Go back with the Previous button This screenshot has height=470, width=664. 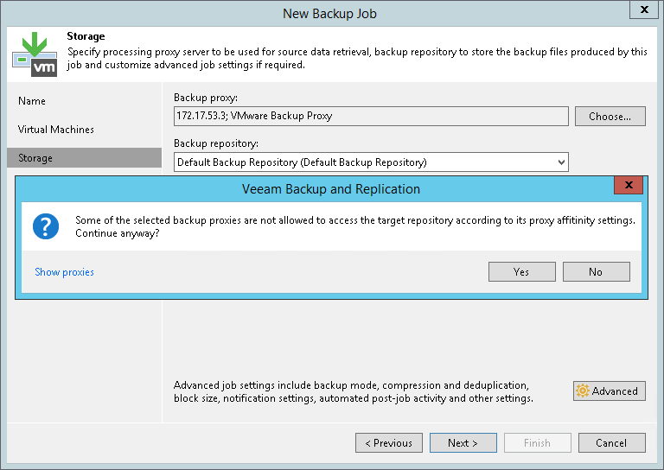(x=389, y=443)
